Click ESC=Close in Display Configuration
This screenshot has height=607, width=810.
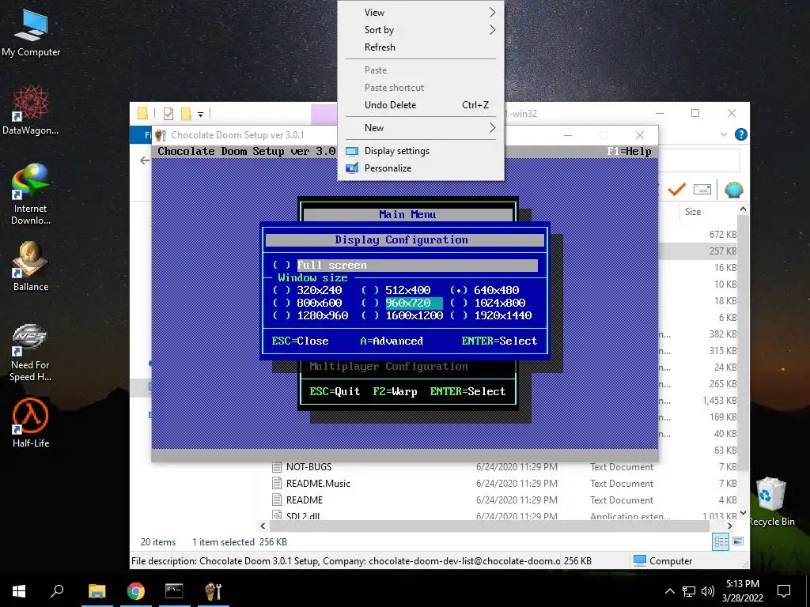click(x=300, y=341)
